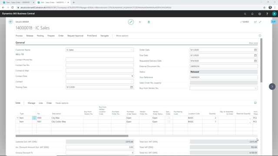Image resolution: width=278 pixels, height=156 pixels.
Task: Reload the browser page
Action: pos(13,7)
